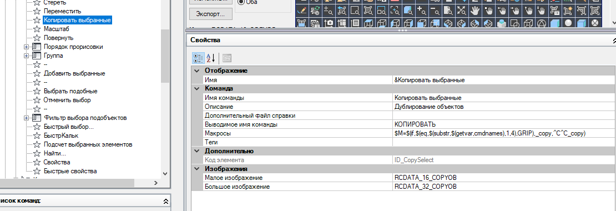Click the empty Теги value field
The height and width of the screenshot is (211, 616).
click(x=504, y=142)
